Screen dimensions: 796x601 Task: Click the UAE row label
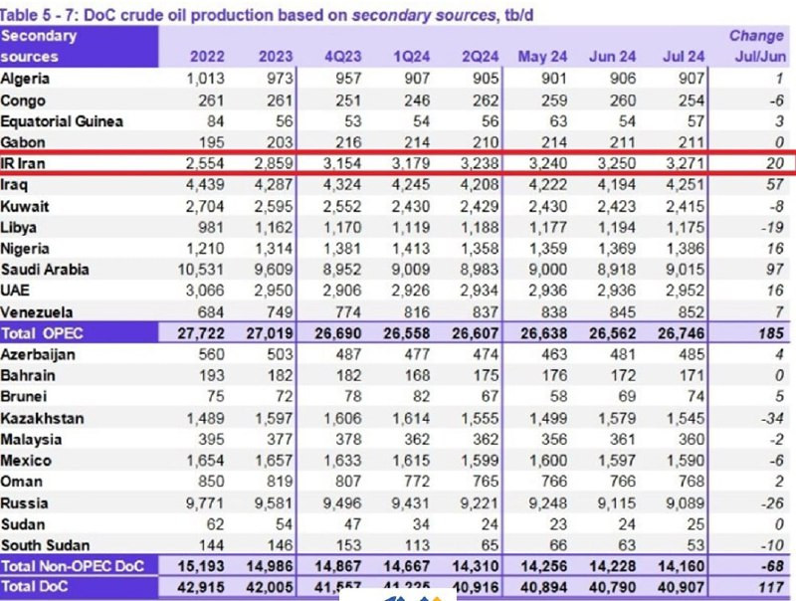click(x=15, y=290)
